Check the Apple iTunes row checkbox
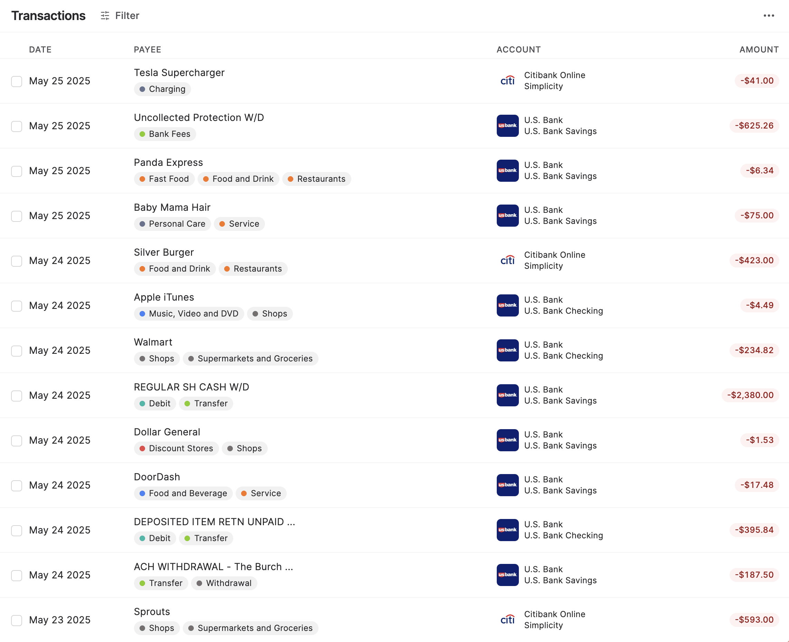This screenshot has height=642, width=789. pos(17,306)
